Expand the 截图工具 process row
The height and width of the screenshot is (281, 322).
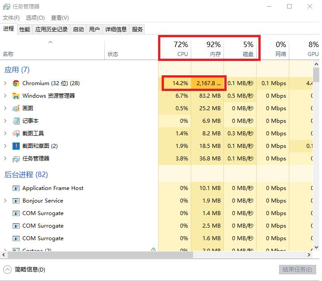(5, 134)
